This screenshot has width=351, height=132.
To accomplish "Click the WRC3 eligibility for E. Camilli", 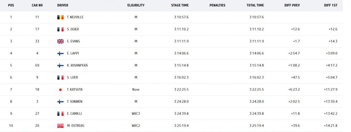I will point(136,113).
